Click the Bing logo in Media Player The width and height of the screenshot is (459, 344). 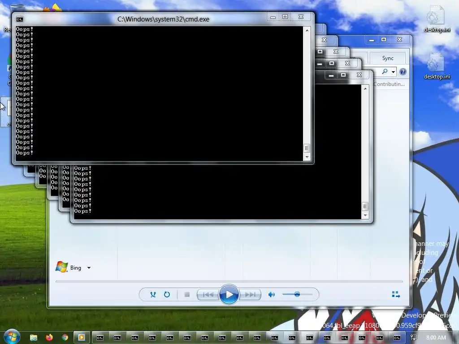tap(61, 267)
